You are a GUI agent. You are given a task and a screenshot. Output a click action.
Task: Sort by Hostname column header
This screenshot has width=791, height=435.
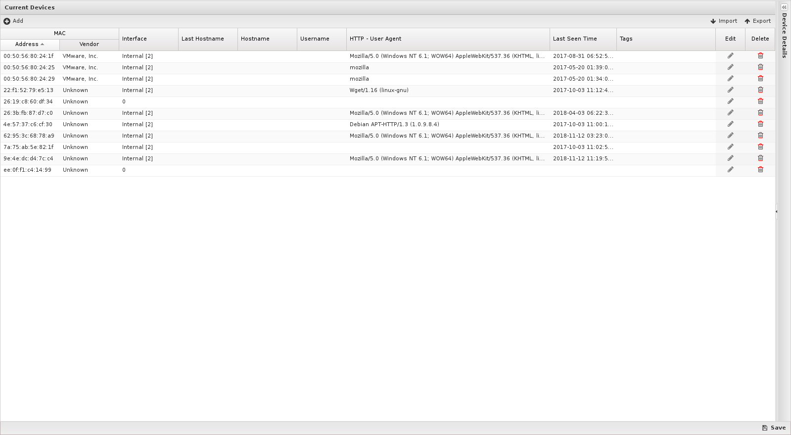pos(267,39)
